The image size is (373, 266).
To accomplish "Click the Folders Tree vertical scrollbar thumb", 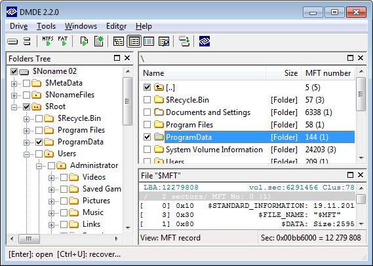I will (128, 101).
